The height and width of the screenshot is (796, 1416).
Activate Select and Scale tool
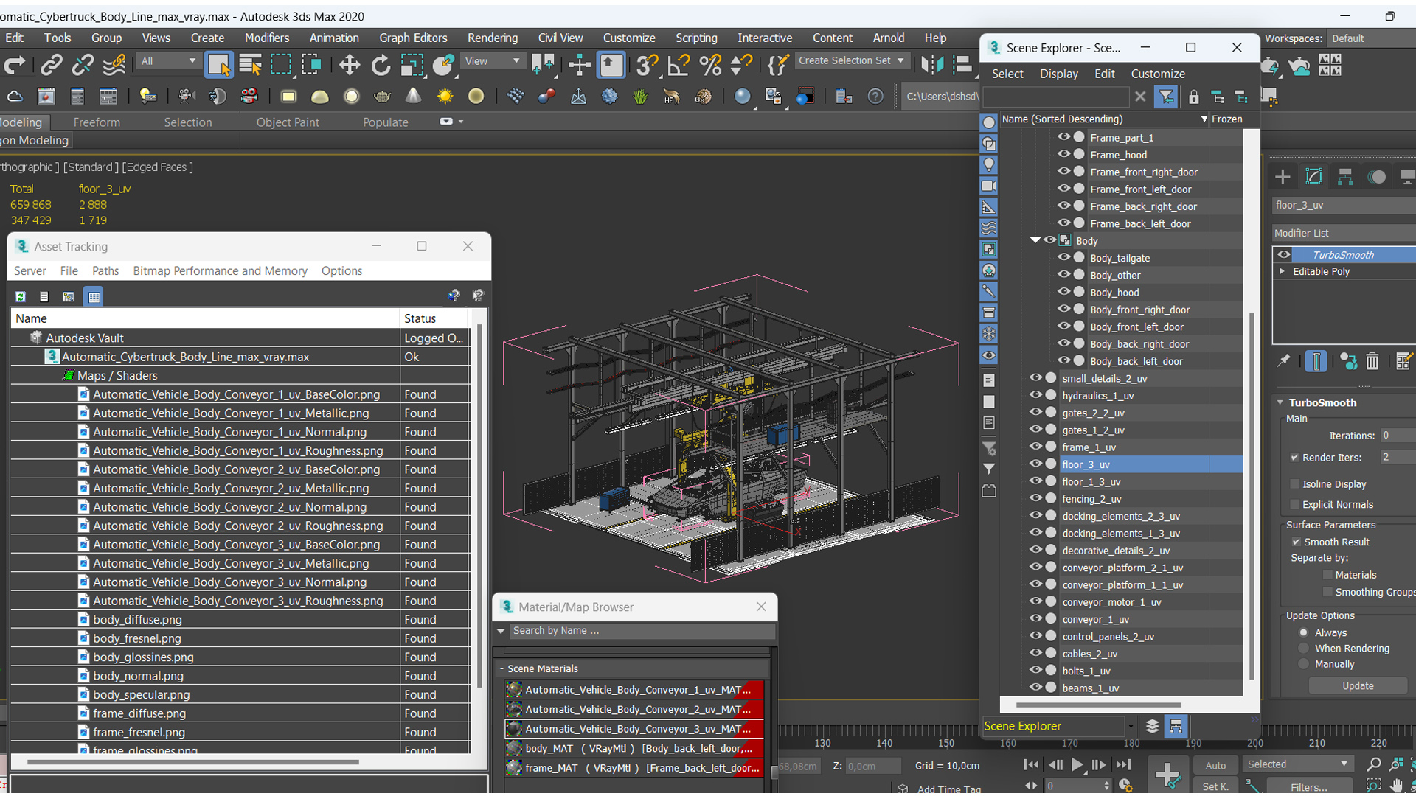tap(412, 65)
